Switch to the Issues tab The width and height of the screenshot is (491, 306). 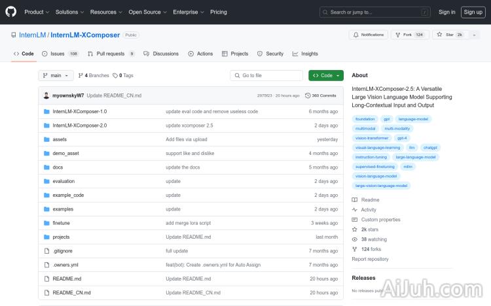click(x=60, y=54)
